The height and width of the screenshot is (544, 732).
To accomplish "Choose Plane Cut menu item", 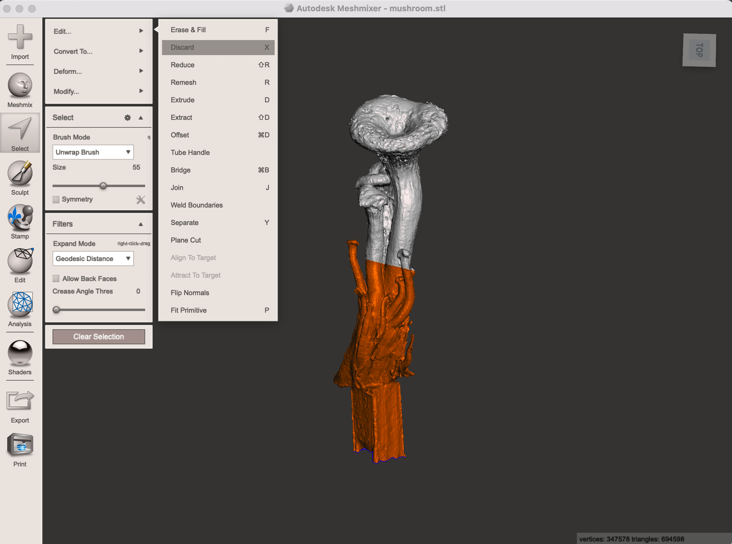I will (218, 240).
